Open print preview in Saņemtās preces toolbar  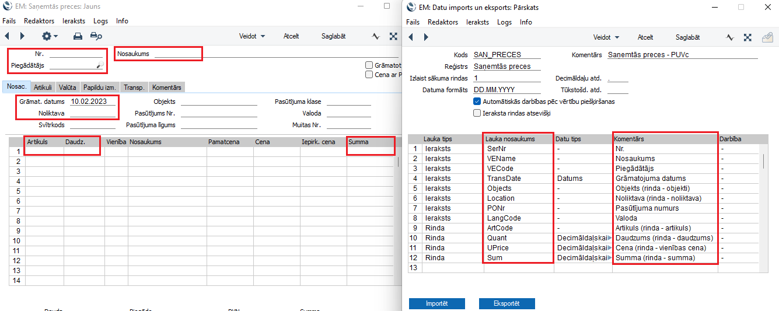pos(96,36)
